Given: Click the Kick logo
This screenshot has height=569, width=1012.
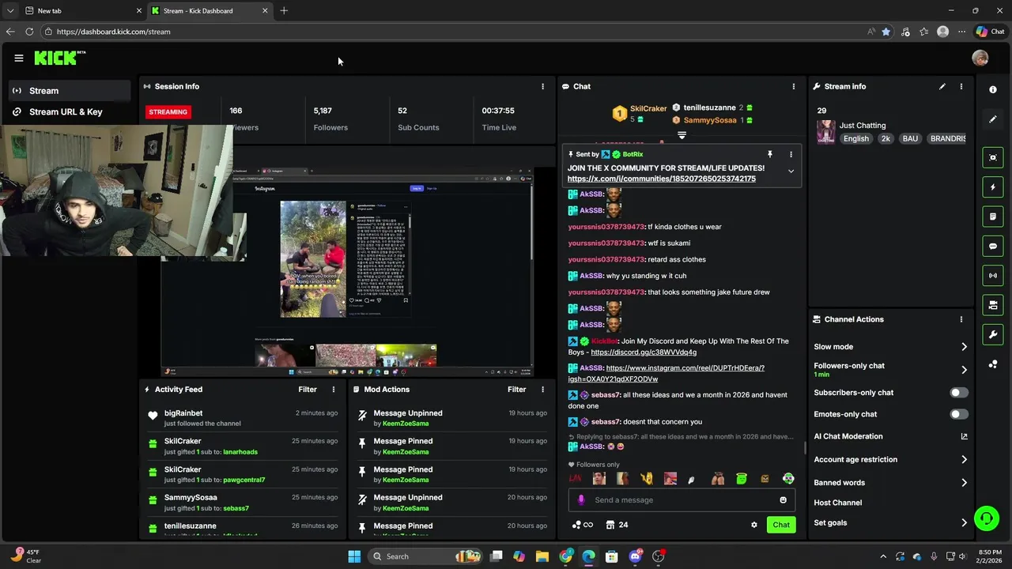Looking at the screenshot, I should point(59,58).
